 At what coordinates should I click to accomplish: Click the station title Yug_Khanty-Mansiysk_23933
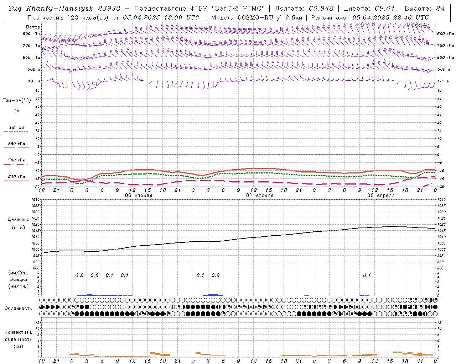(x=64, y=8)
